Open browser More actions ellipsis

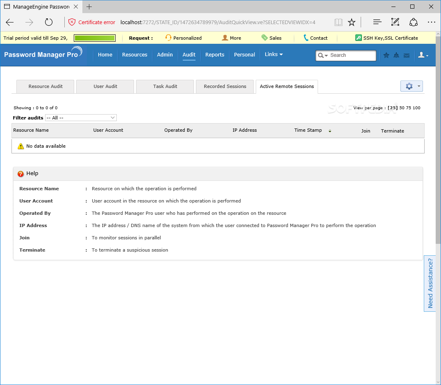(x=431, y=22)
